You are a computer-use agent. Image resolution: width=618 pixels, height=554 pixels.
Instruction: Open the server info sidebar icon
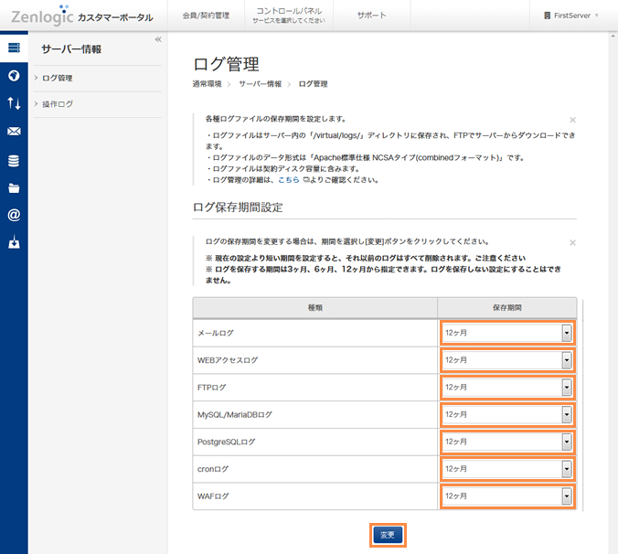click(14, 48)
